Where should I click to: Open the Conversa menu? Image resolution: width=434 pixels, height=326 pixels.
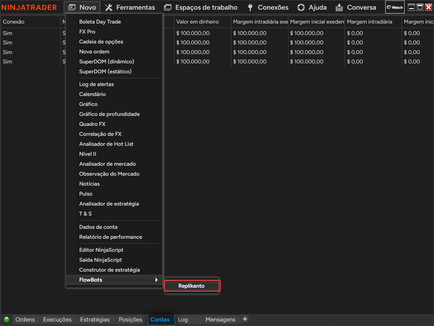click(356, 7)
